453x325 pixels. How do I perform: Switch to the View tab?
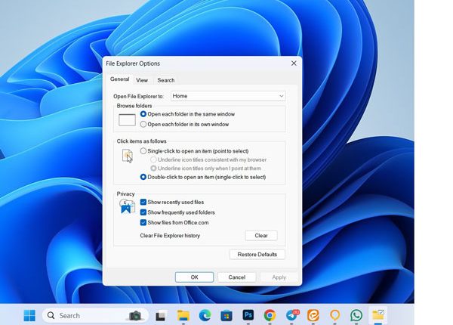coord(142,80)
